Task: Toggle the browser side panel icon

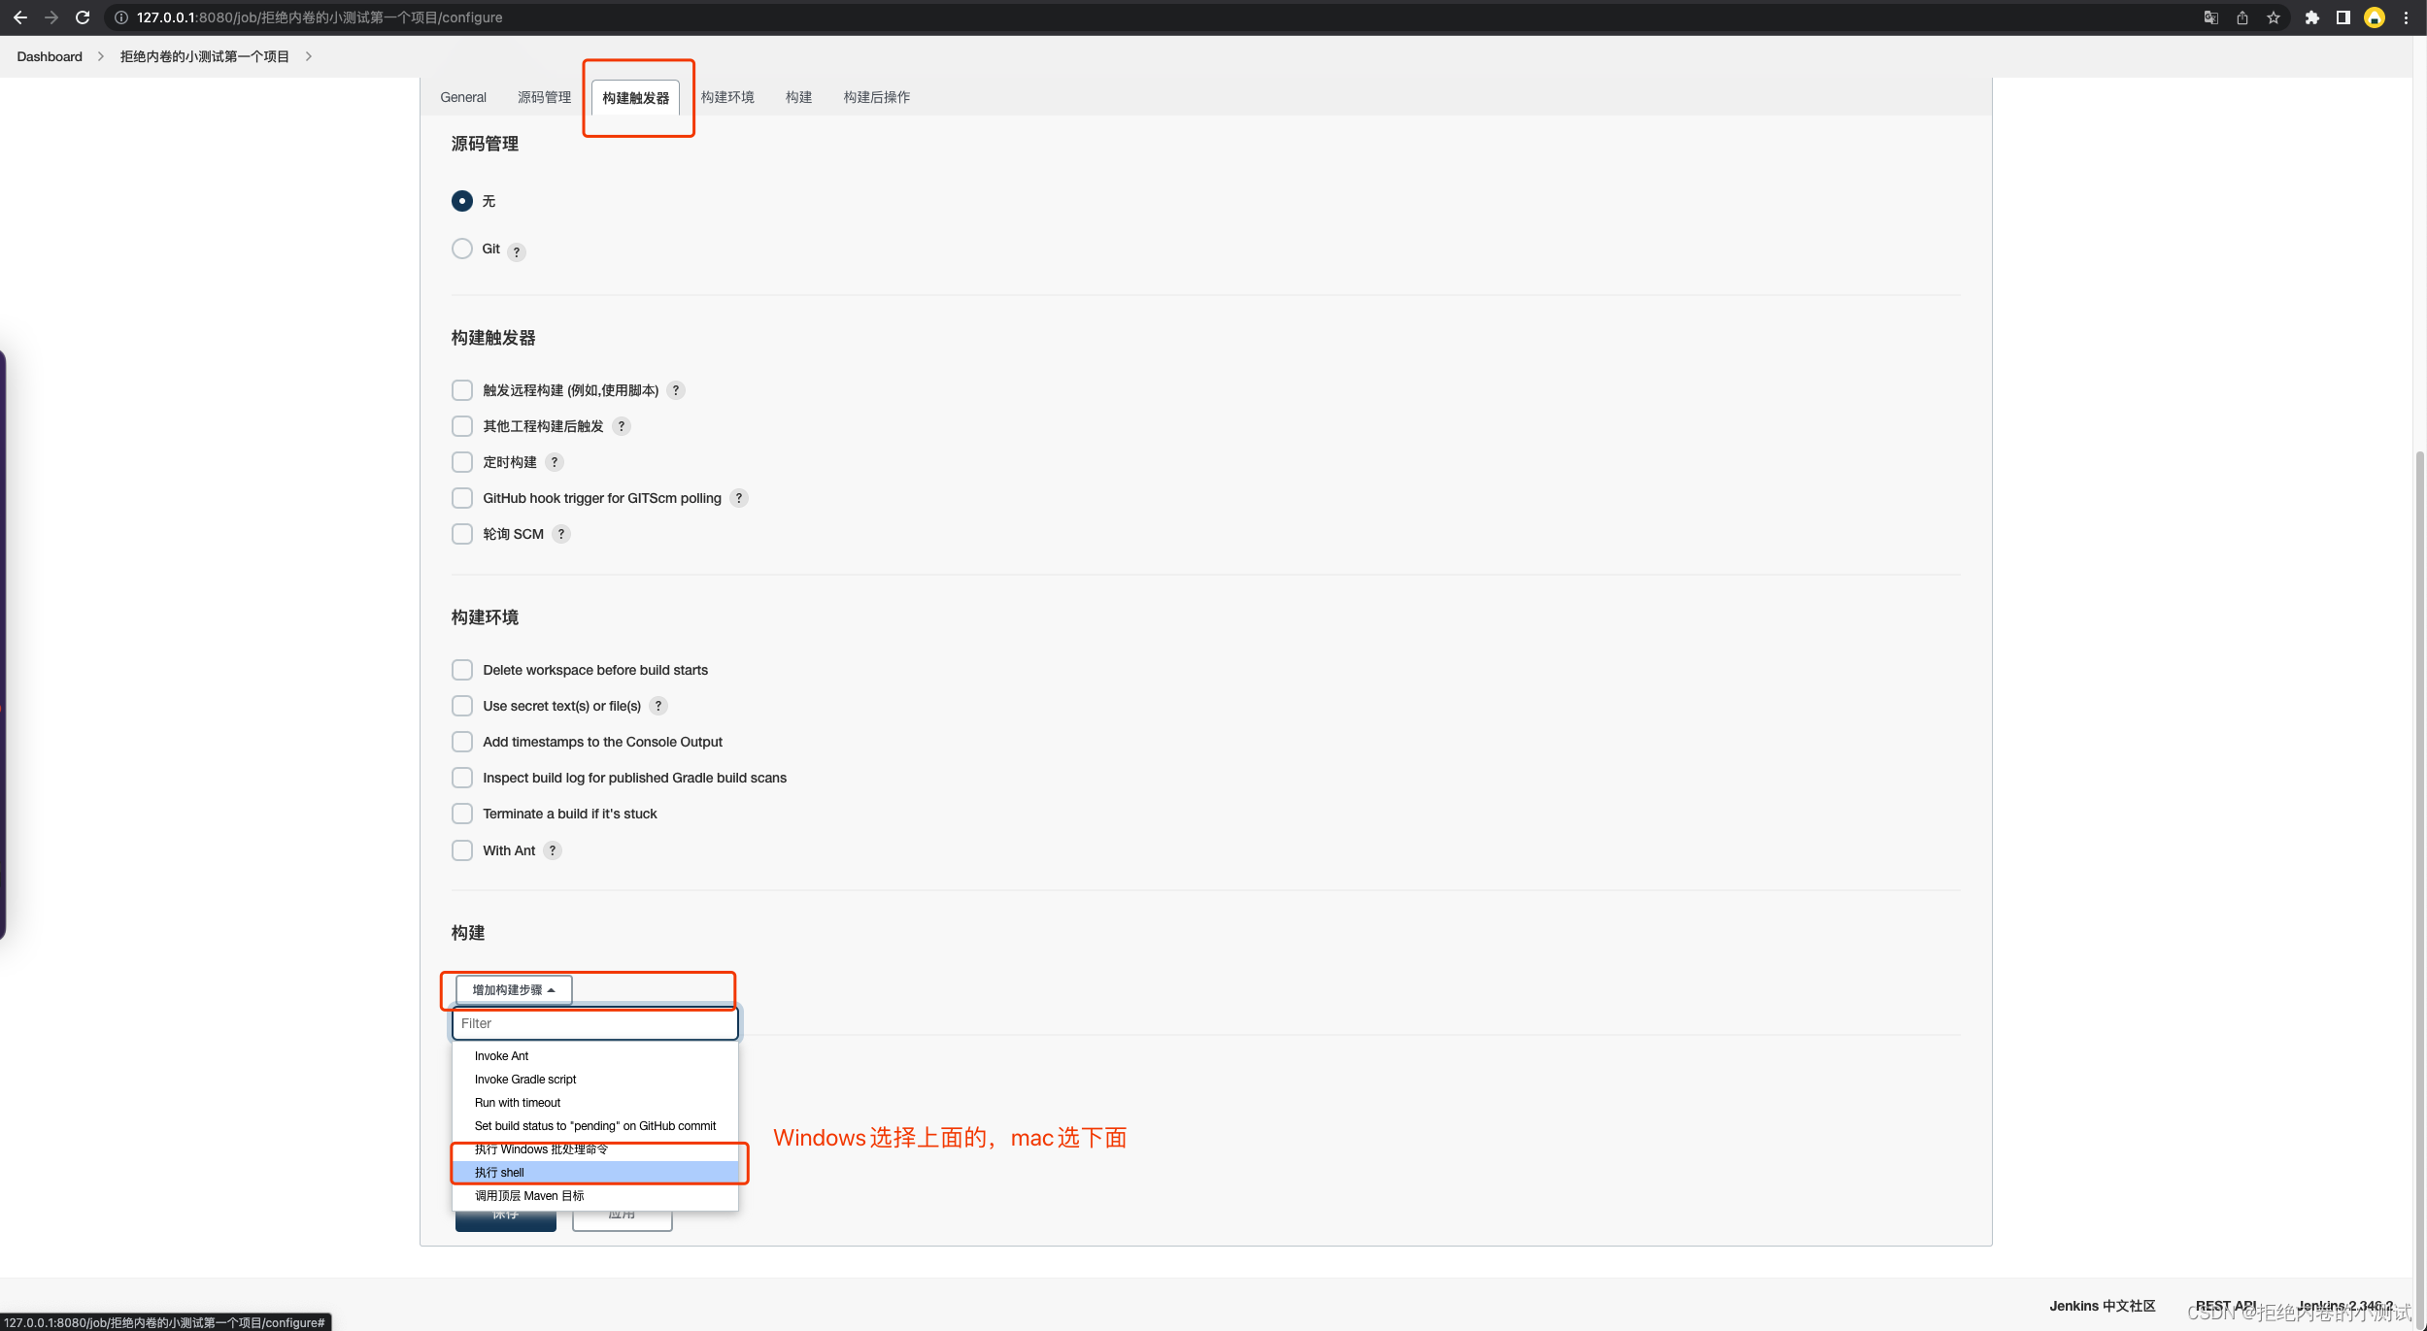Action: [x=2343, y=17]
